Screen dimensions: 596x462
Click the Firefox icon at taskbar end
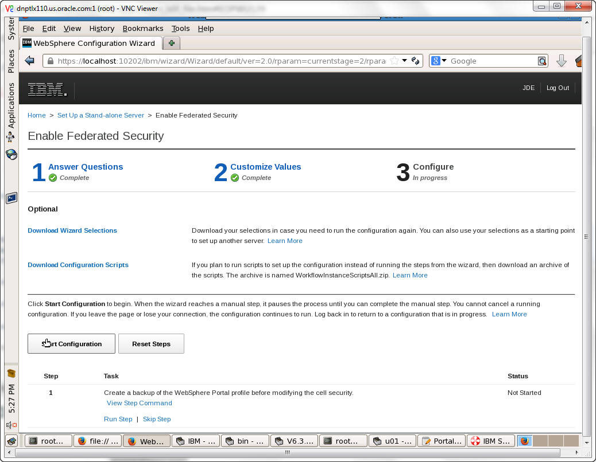coord(525,441)
